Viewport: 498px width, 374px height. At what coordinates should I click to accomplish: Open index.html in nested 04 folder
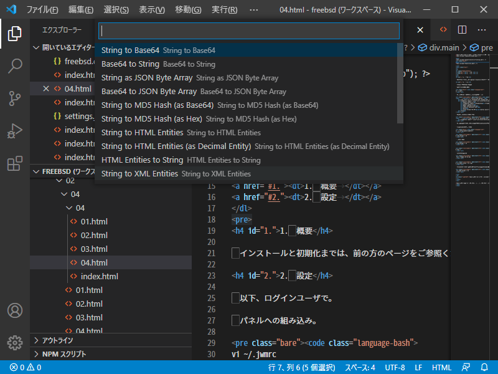[x=111, y=276]
